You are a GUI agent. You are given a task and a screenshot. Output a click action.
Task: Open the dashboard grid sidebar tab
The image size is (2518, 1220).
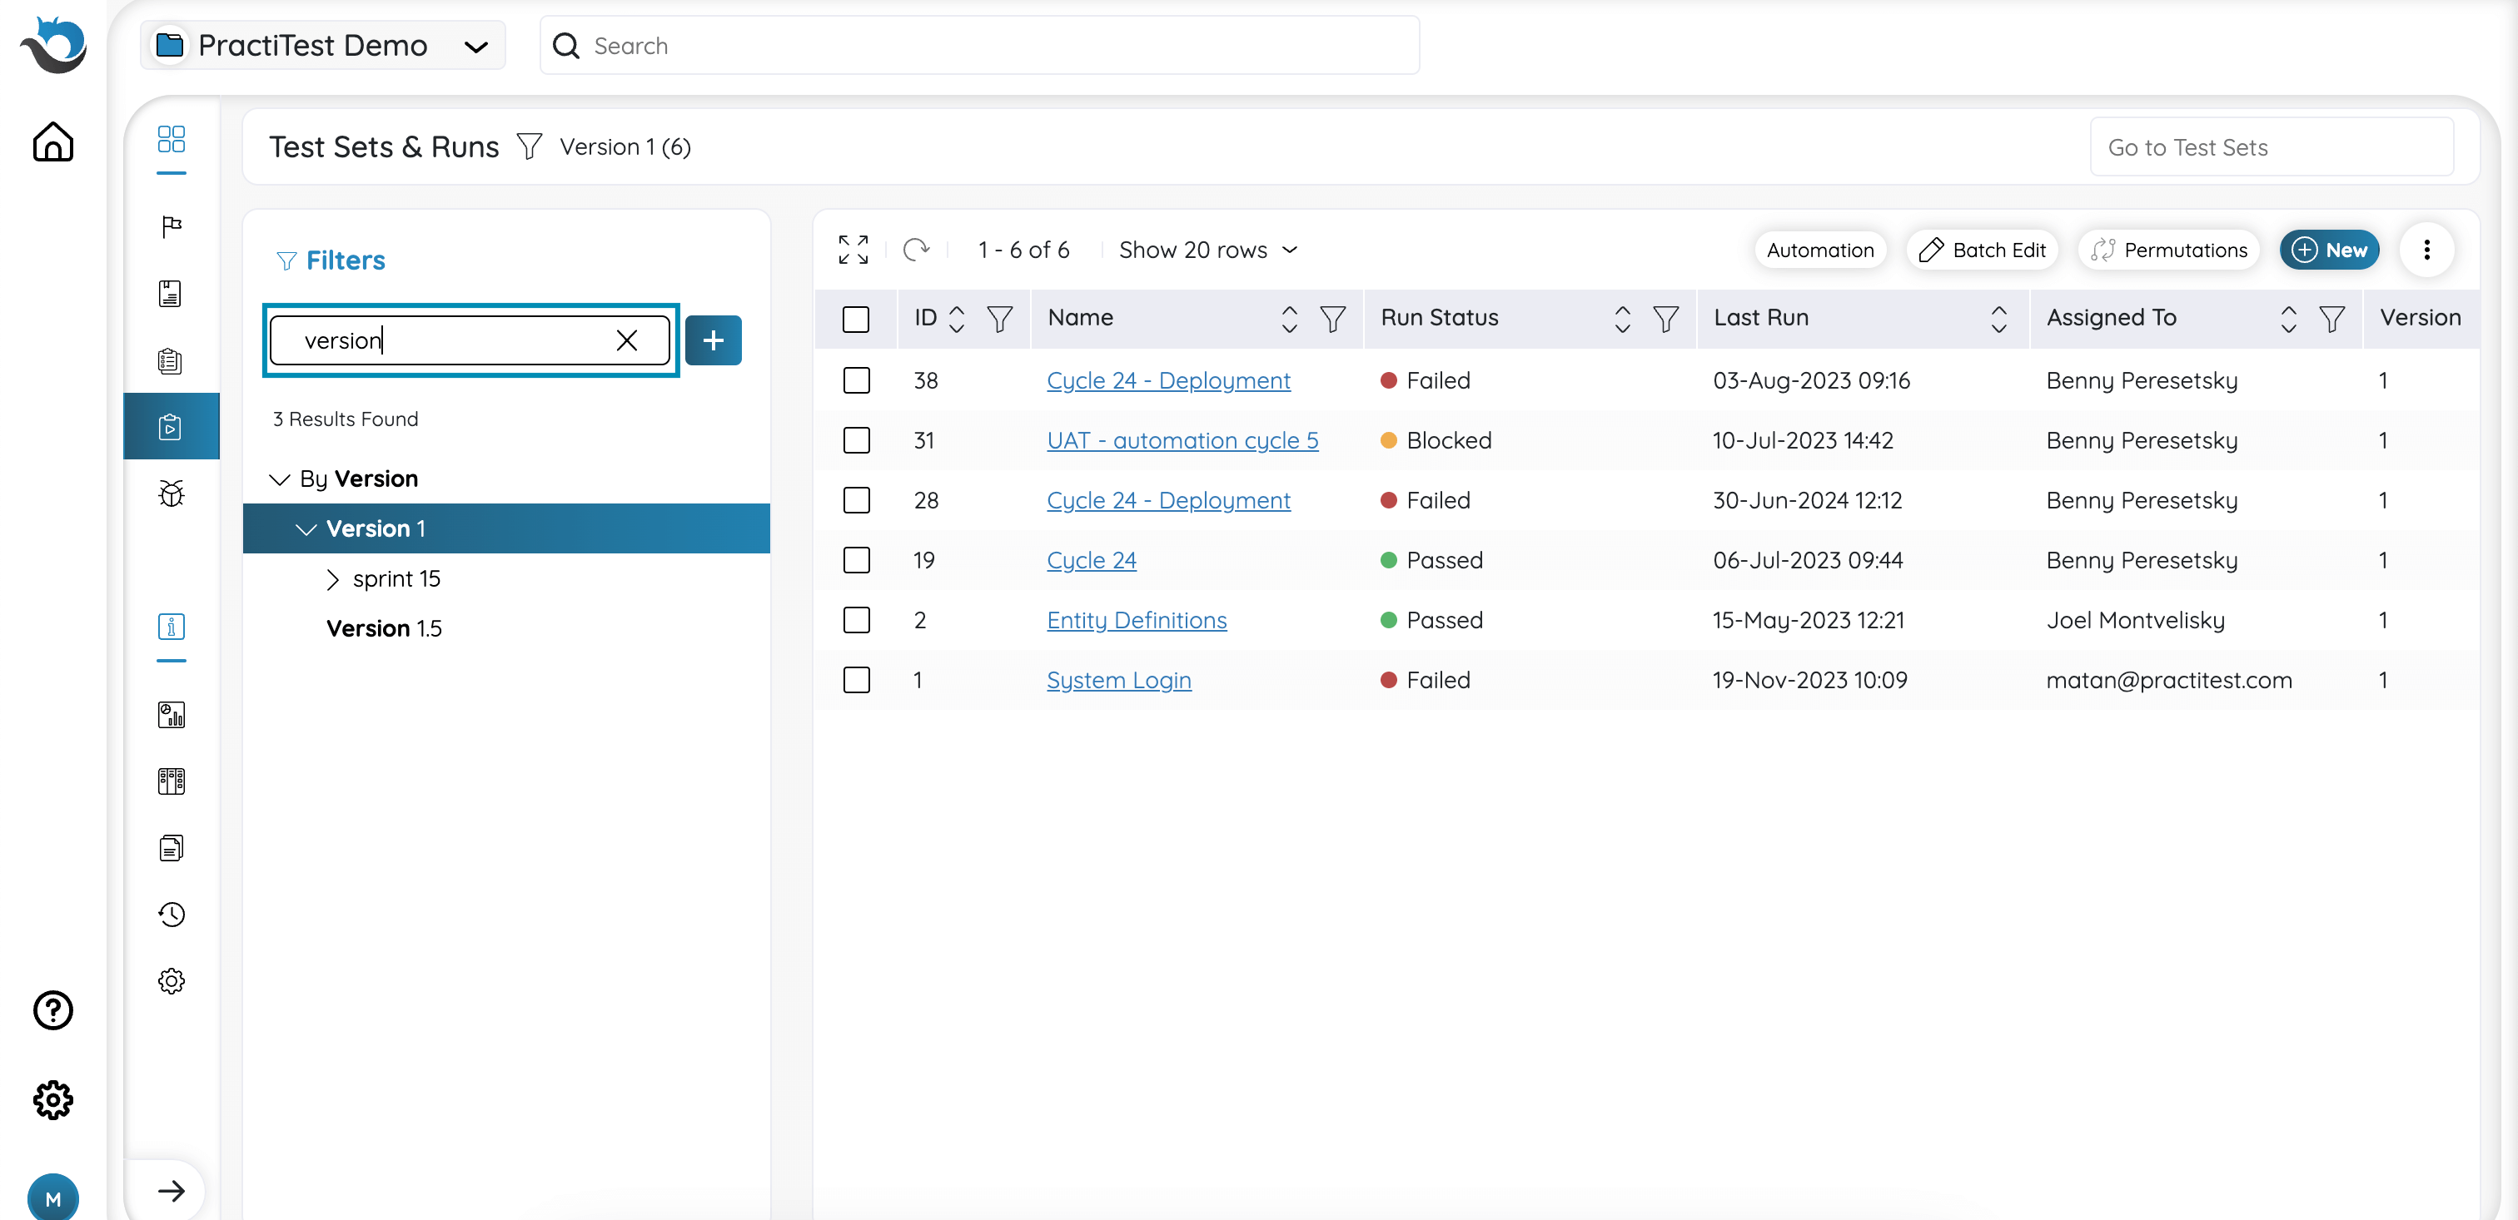[x=171, y=140]
